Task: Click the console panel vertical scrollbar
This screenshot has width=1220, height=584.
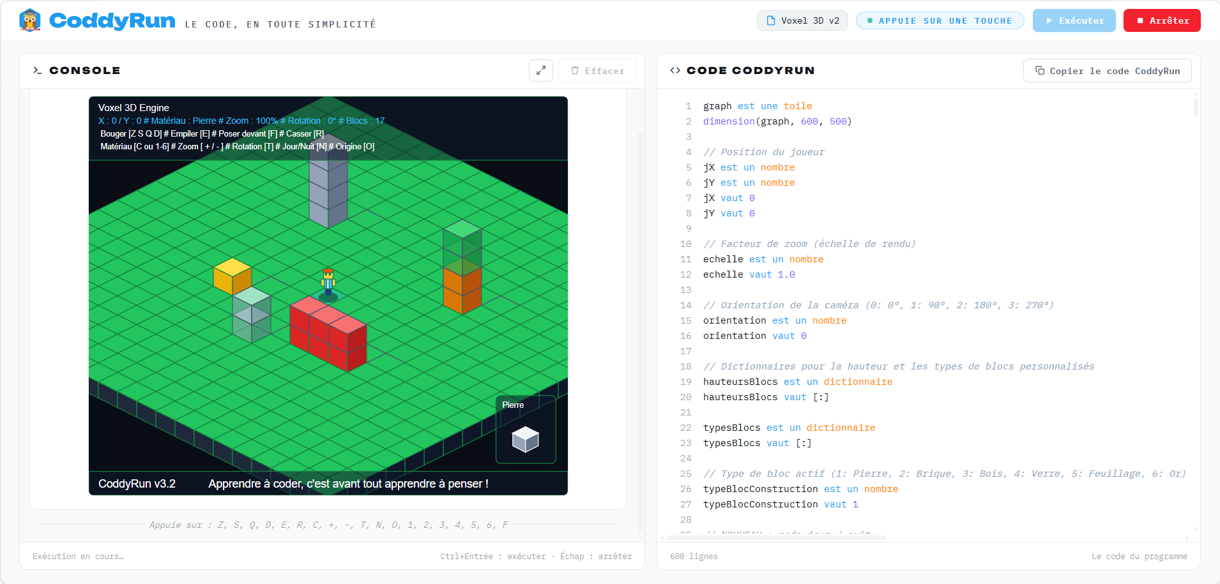Action: (640, 332)
